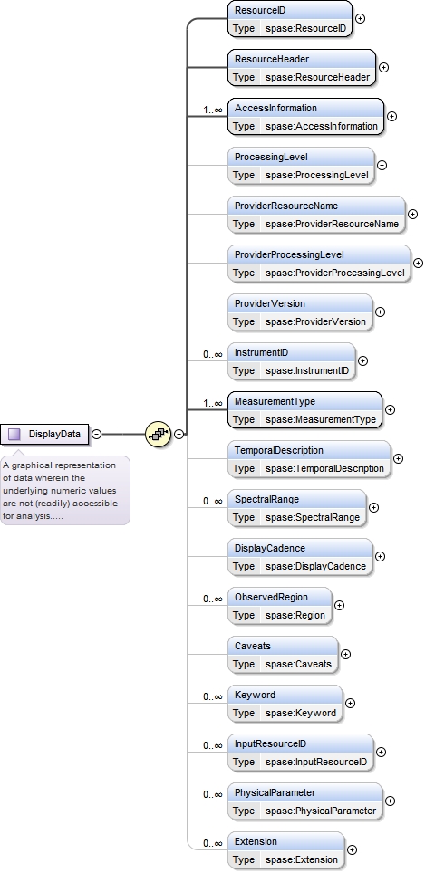Collapse the sequence compositor minus icon
Image resolution: width=425 pixels, height=873 pixels.
pyautogui.click(x=179, y=434)
